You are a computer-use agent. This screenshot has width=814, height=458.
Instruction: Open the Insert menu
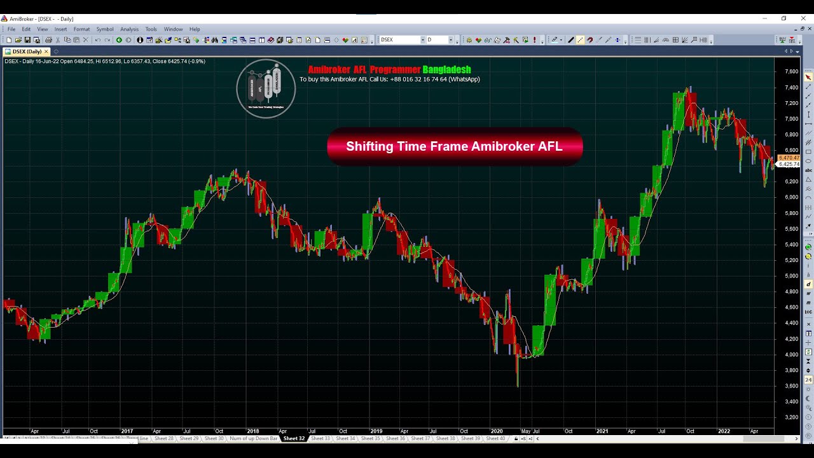coord(60,29)
